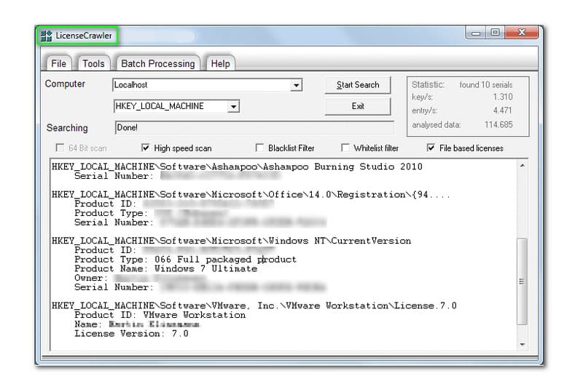Toggle the 64 Bit scan checkbox
The height and width of the screenshot is (392, 583).
pyautogui.click(x=60, y=148)
